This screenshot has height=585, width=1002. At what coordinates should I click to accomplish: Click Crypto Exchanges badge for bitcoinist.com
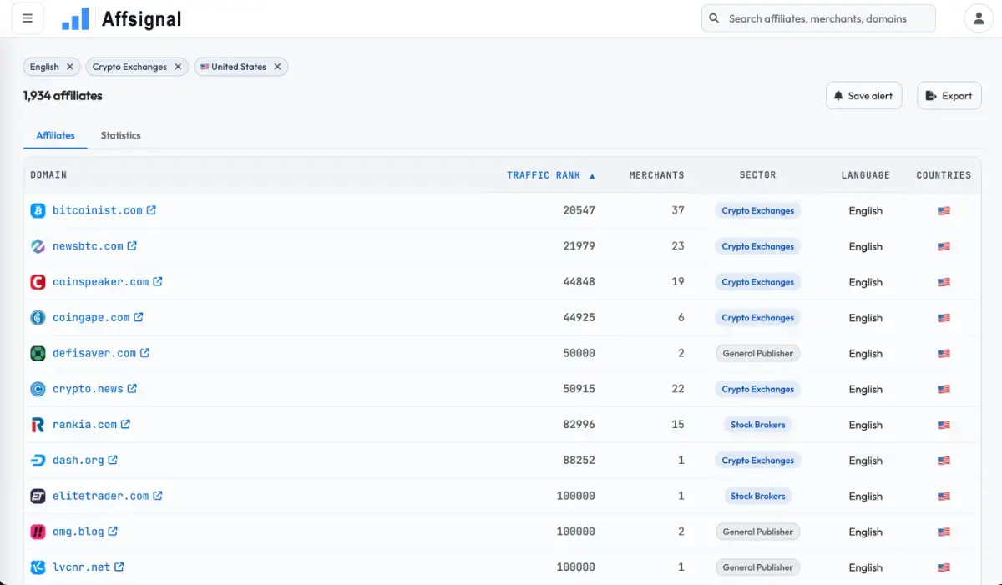[x=757, y=211]
